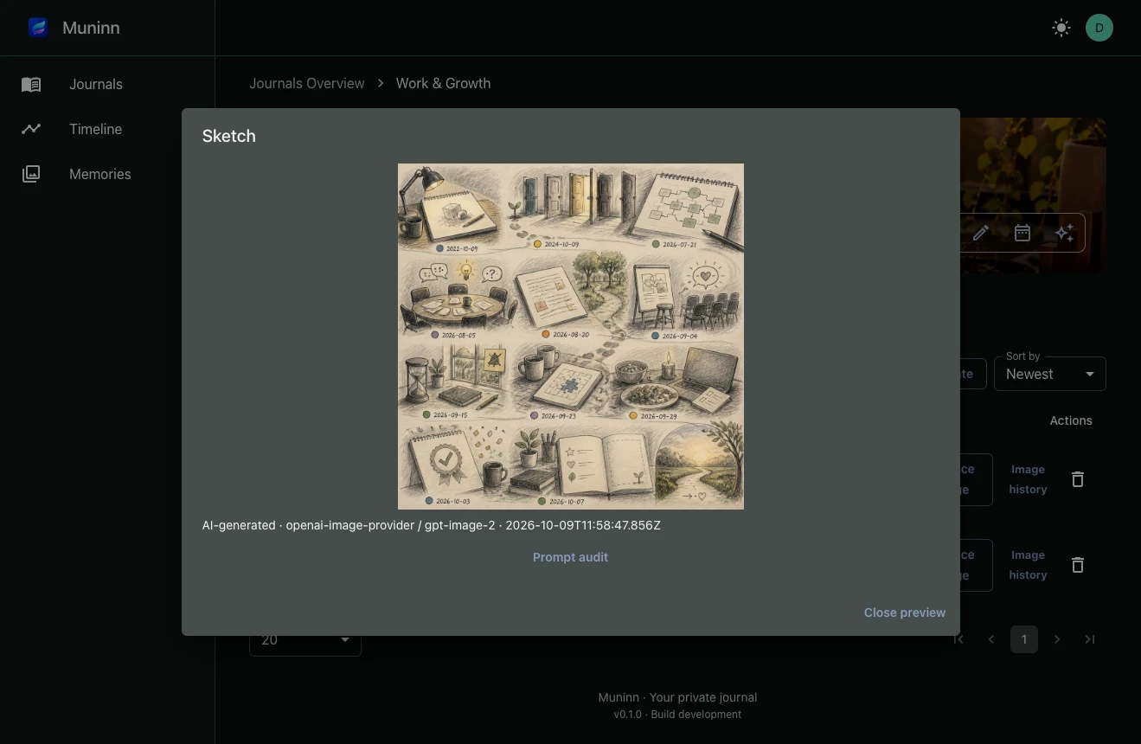Click the footer text Muninn · Your private journal
1141x744 pixels.
coord(677,697)
